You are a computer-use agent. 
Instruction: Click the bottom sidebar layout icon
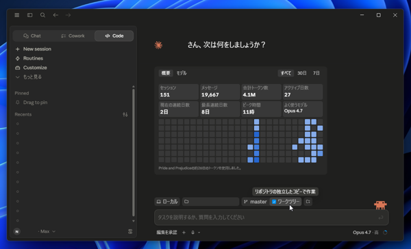pyautogui.click(x=130, y=231)
